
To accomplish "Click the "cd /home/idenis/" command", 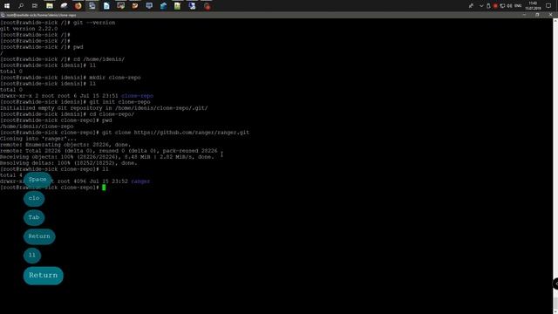I will point(99,59).
